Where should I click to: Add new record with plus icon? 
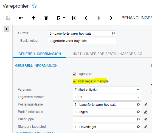[x=34, y=18]
